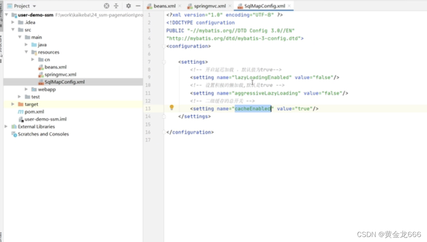Click the java source folder icon

tap(34, 44)
